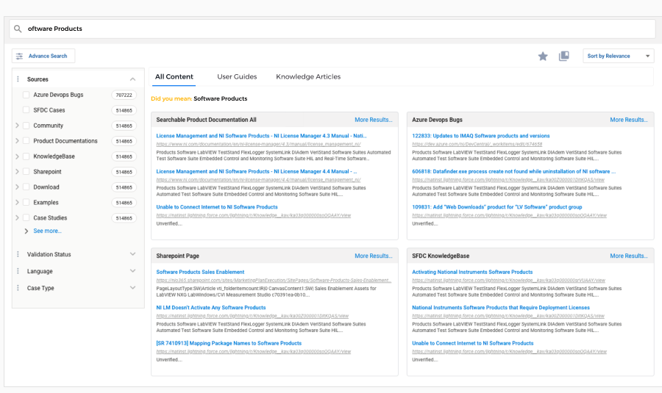Tick the KnowledgeBase source checkbox
Viewport: 662px width, 393px height.
tap(26, 156)
